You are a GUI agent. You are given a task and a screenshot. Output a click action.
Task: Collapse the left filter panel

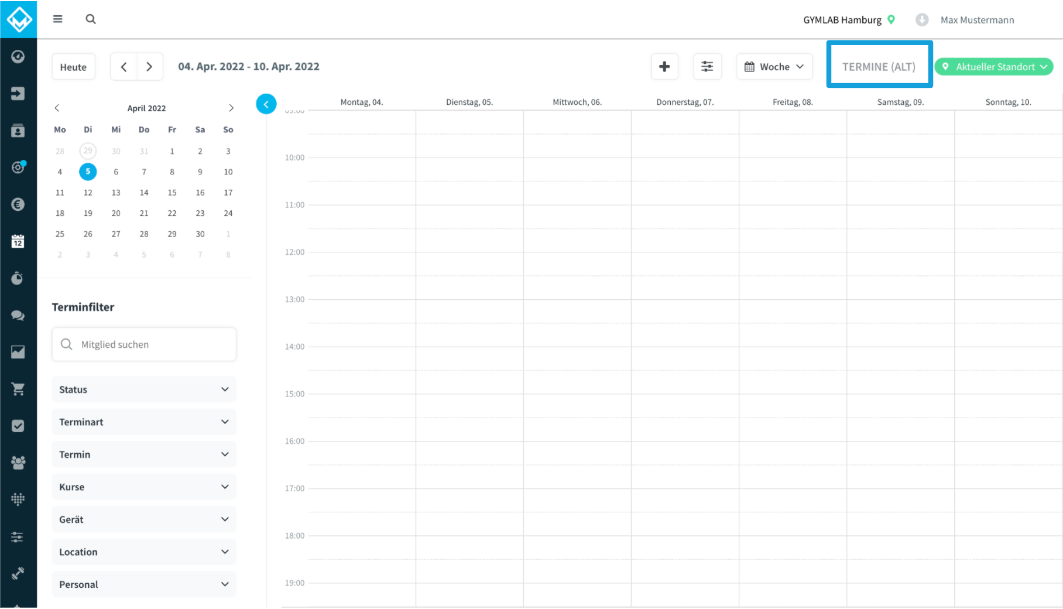point(266,104)
